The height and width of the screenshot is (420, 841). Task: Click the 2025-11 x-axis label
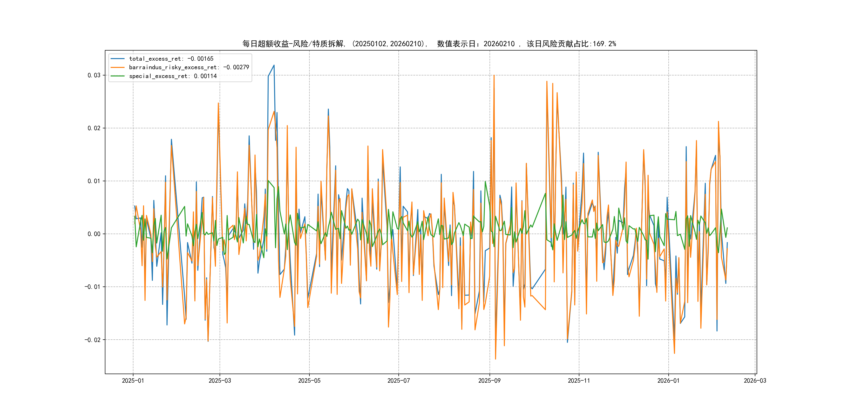(x=579, y=381)
